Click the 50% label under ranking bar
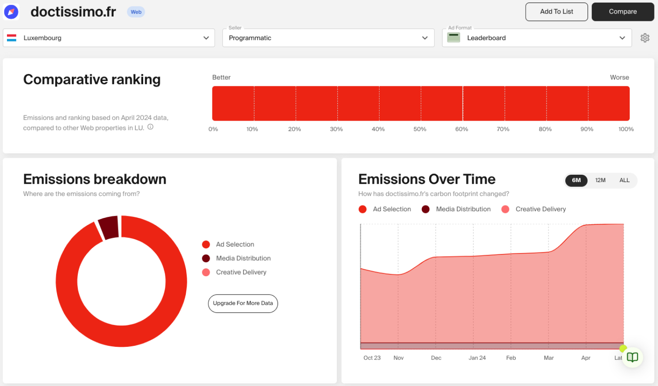Viewport: 658px width, 386px height. click(420, 129)
